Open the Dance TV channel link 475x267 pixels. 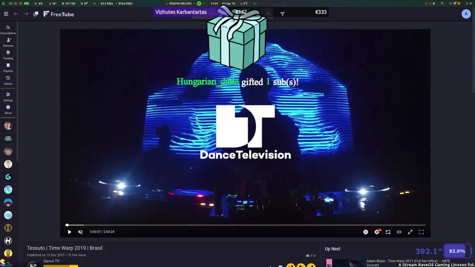pos(51,261)
